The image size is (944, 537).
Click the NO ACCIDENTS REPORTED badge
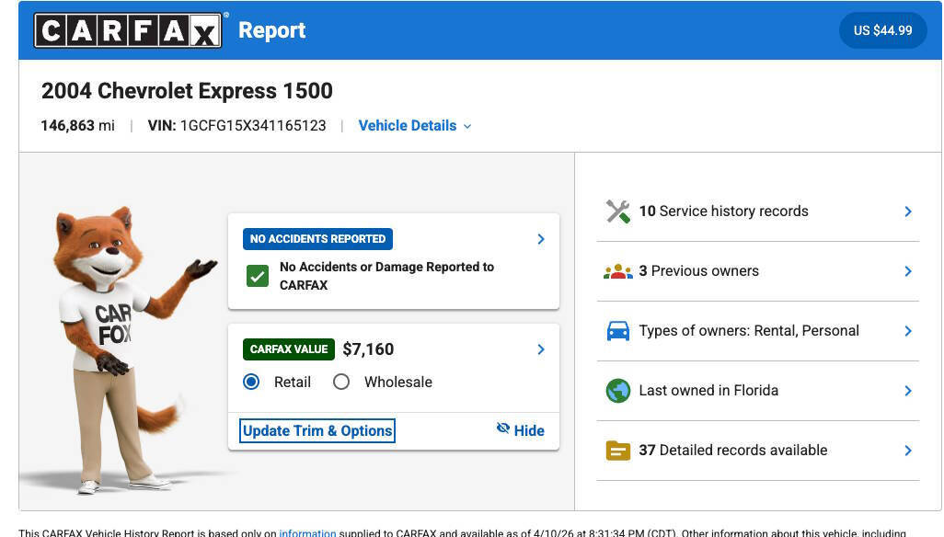(317, 239)
